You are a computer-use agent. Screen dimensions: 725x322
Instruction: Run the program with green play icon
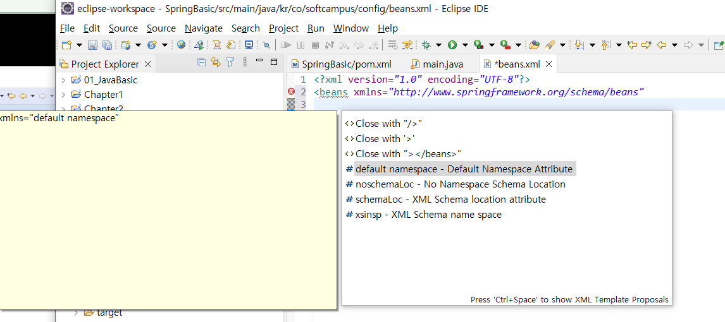coord(452,45)
